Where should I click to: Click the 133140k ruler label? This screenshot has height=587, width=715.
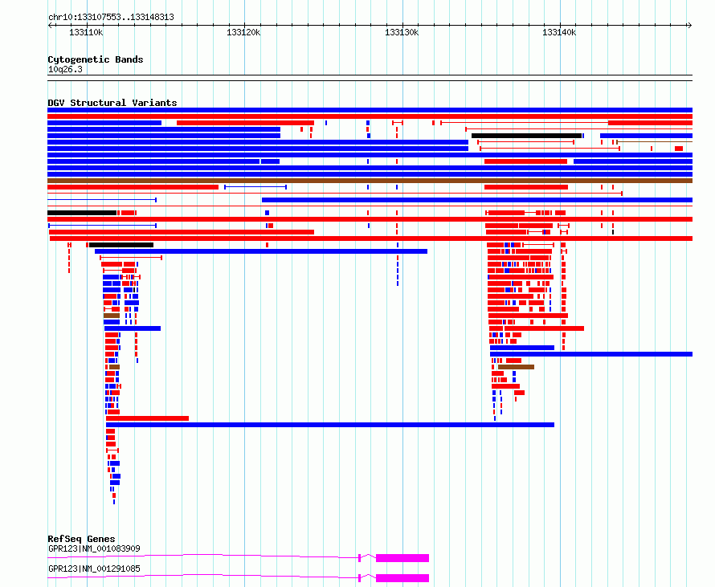click(x=559, y=32)
